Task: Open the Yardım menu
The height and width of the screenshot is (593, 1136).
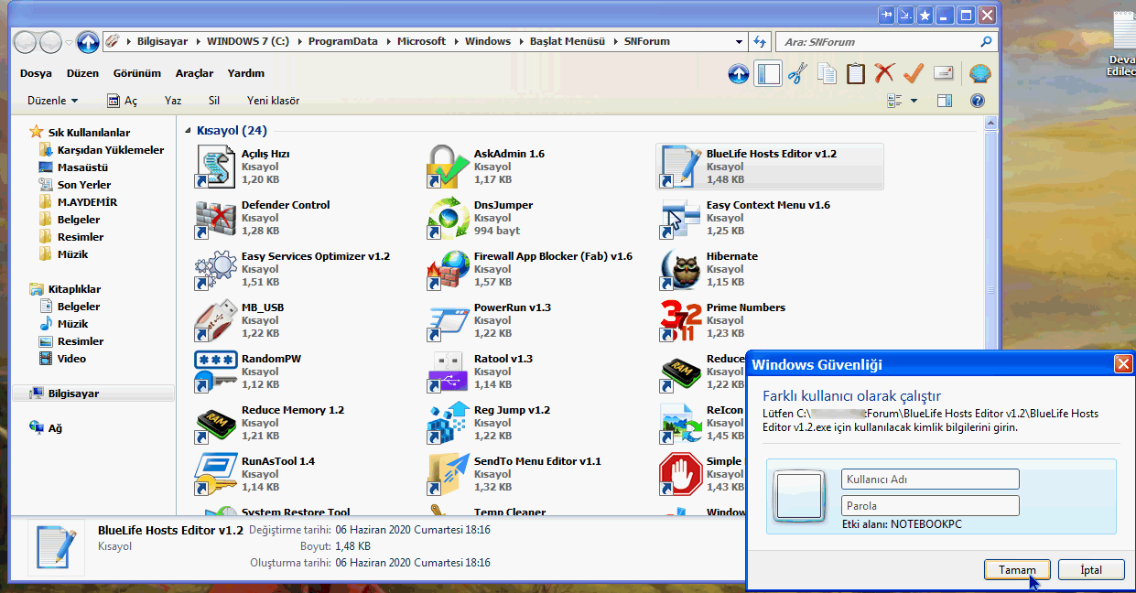Action: click(x=245, y=73)
